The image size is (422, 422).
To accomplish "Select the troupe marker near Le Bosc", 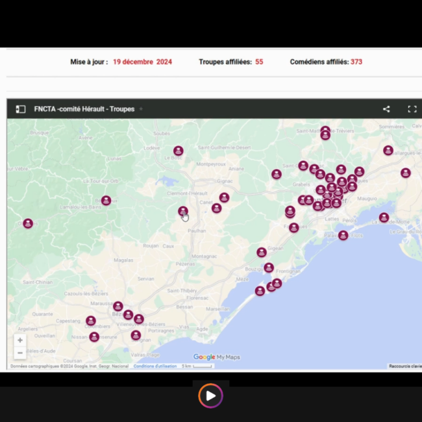I will [178, 151].
